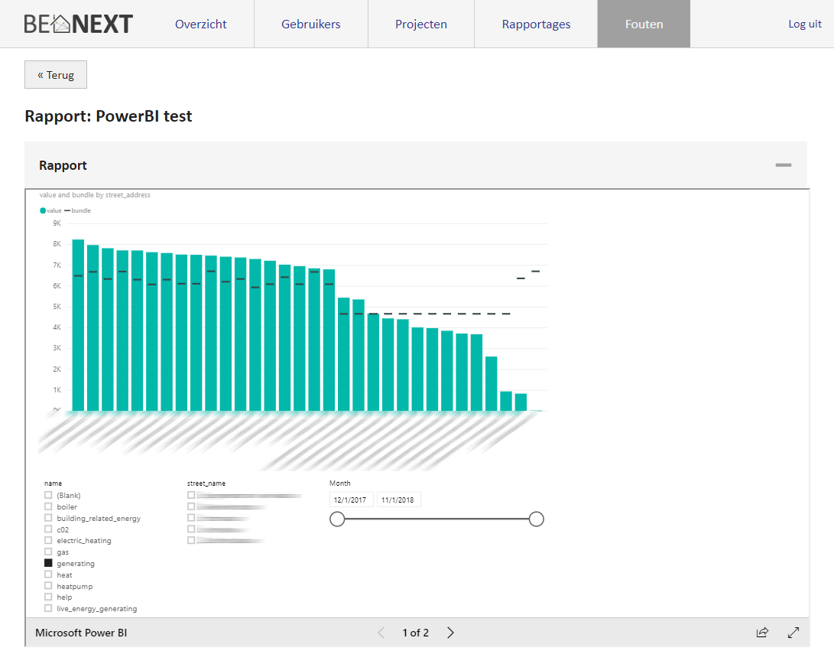834x651 pixels.
Task: Open the Fouten tab
Action: 644,24
